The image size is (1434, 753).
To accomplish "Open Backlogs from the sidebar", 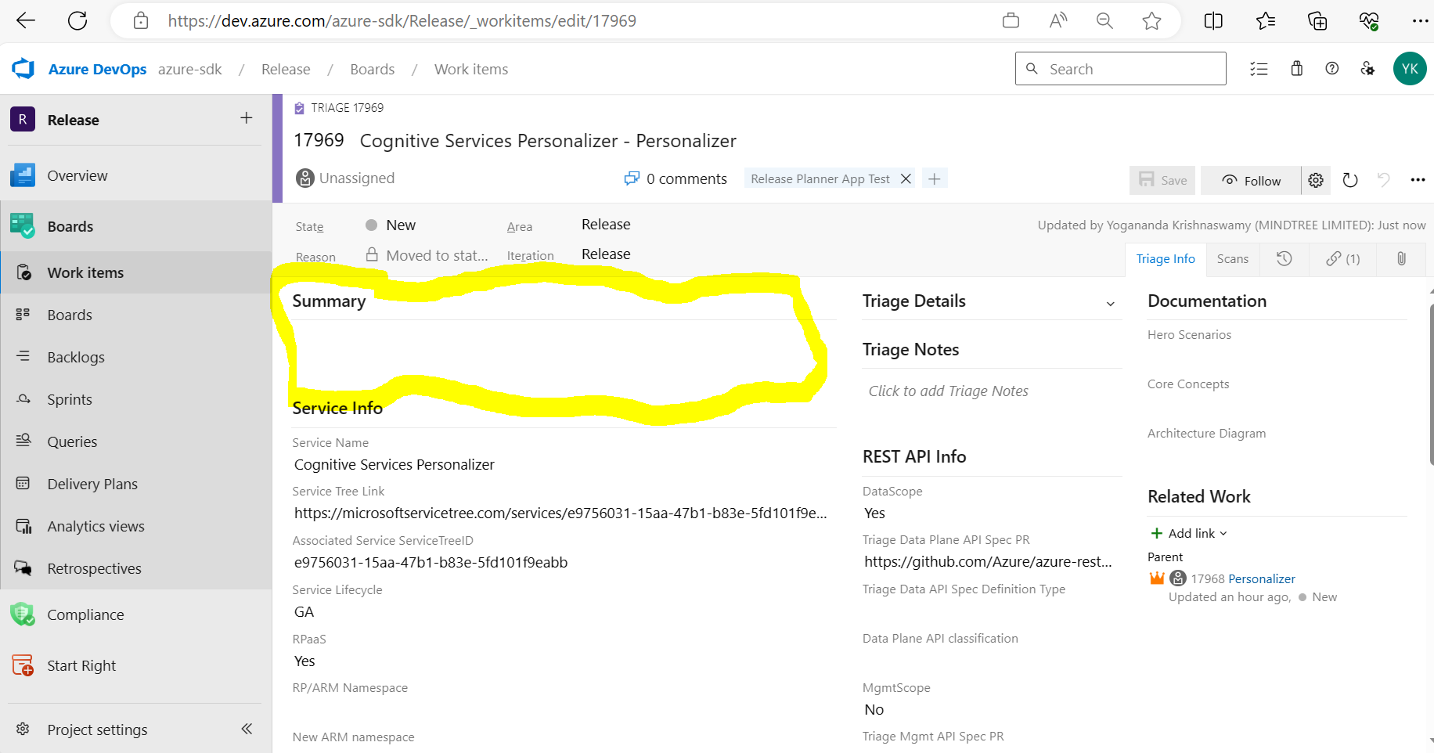I will [75, 357].
